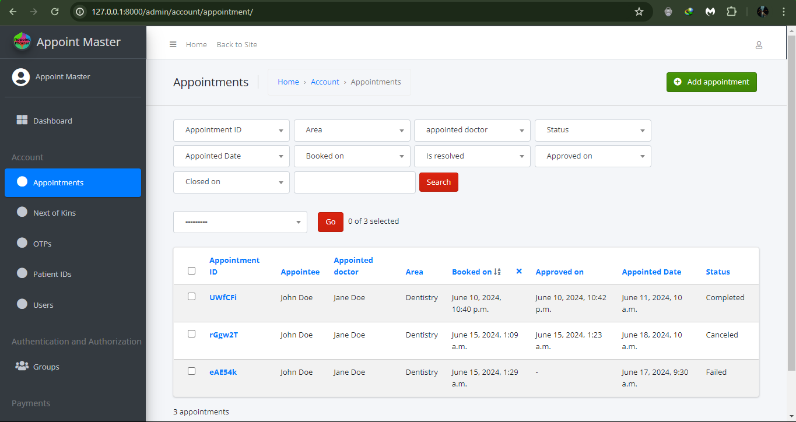796x422 pixels.
Task: Toggle the Booked on sort order arrows
Action: coord(497,272)
